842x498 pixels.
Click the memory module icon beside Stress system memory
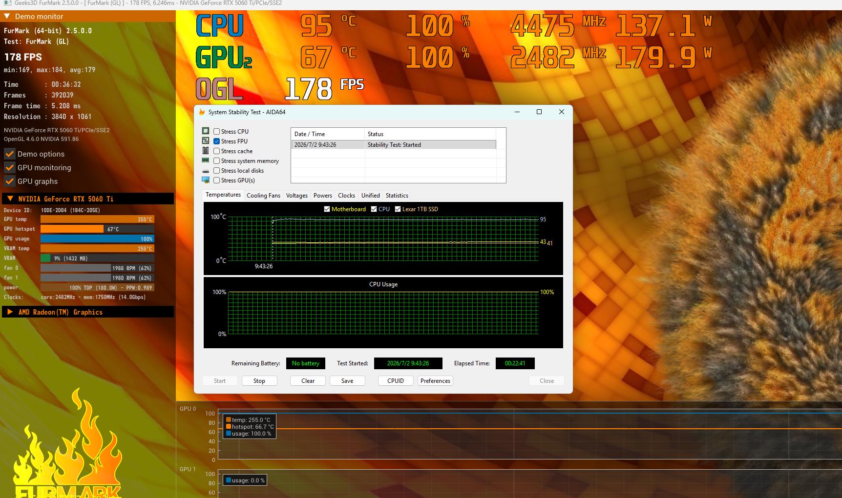[x=206, y=160]
